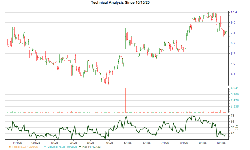Viewport: 250px width, 150px height.
Task: Click the 1,235 volume axis label
Action: [235, 106]
